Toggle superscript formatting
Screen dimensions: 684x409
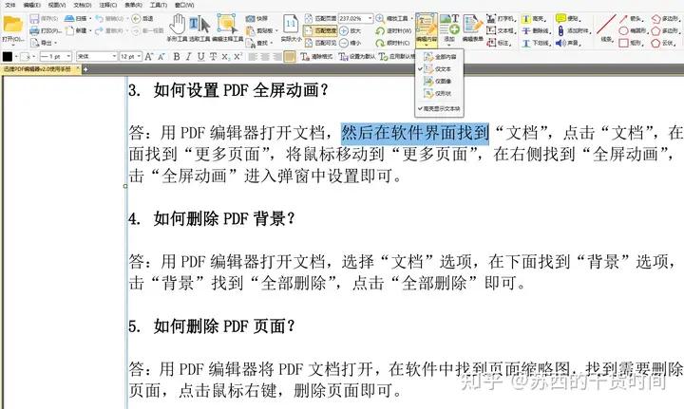pyautogui.click(x=237, y=57)
